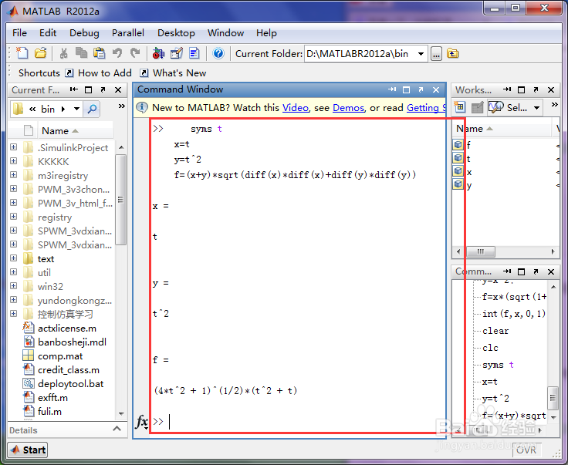Click the Current Folder vertical scrollbar thumb
Image resolution: width=568 pixels, height=465 pixels.
click(120, 200)
